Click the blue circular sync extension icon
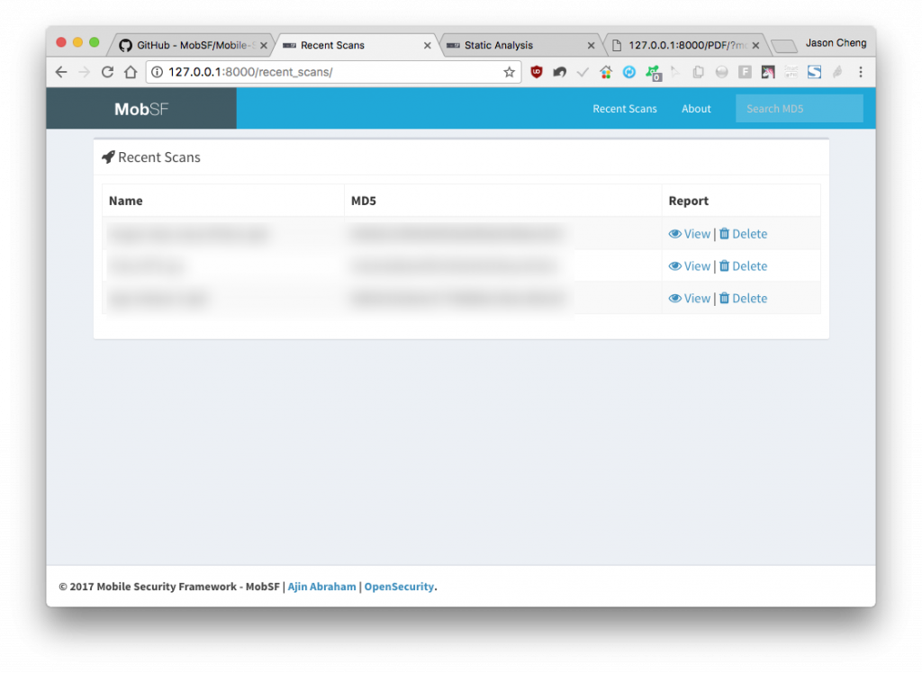The height and width of the screenshot is (673, 922). (x=629, y=72)
